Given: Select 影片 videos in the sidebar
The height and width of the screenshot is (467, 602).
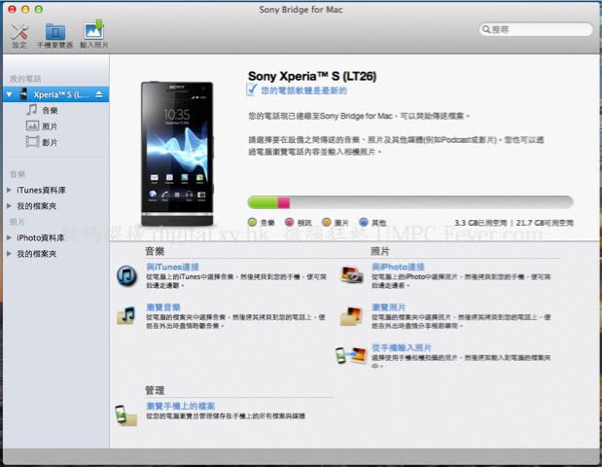Looking at the screenshot, I should click(x=49, y=142).
